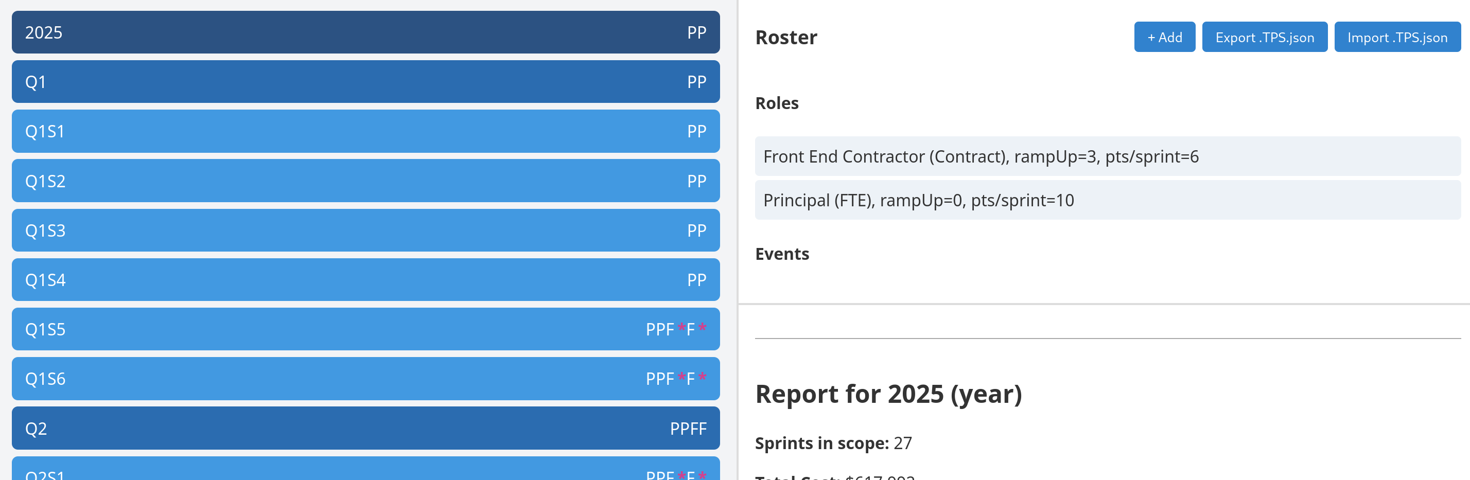Open sprint Q1S3
Viewport: 1470px width, 480px height.
(365, 230)
